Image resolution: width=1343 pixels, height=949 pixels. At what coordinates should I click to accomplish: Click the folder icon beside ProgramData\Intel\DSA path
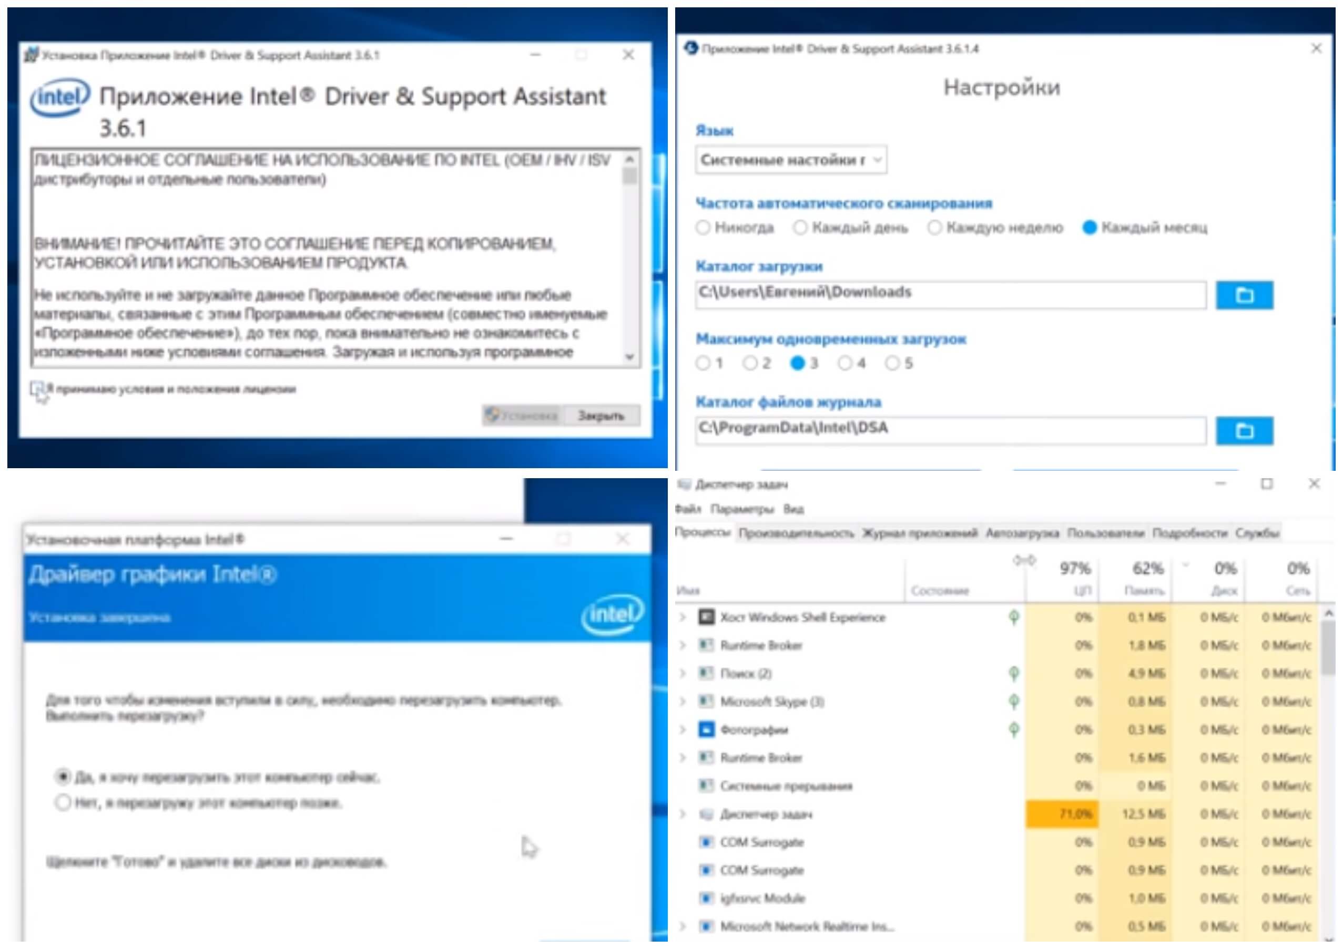click(x=1244, y=431)
